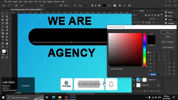
Task: Enable Only Web Colors checkbox
Action: coord(109,69)
